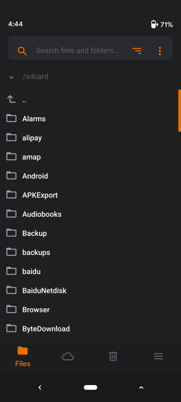Open the cloud storage tab

click(x=68, y=356)
